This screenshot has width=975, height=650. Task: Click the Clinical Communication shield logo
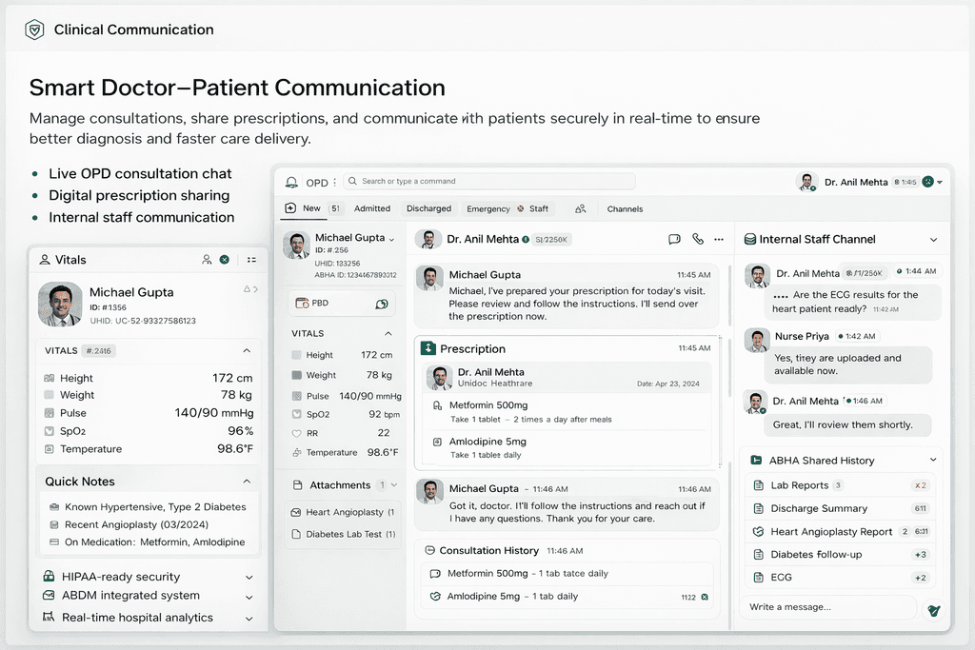(34, 30)
